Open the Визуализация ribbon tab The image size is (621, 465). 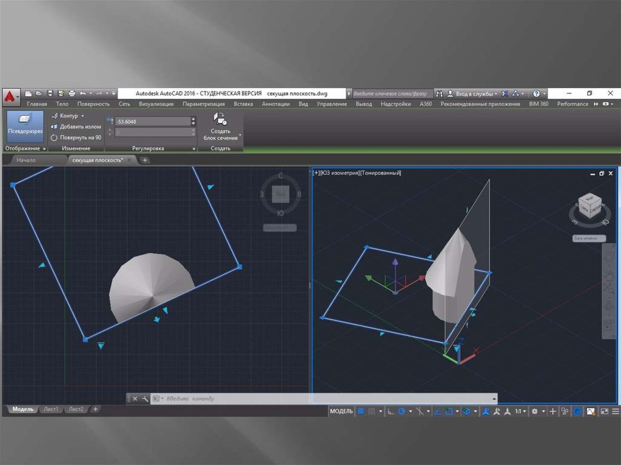(156, 104)
